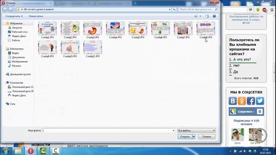Image resolution: width=276 pixels, height=155 pixels.
Task: Select the Слайд5.JPG thumbnail
Action: 138,28
